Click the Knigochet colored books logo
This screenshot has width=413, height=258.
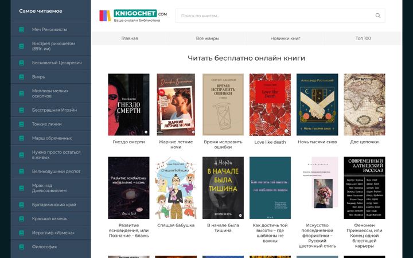pyautogui.click(x=105, y=16)
